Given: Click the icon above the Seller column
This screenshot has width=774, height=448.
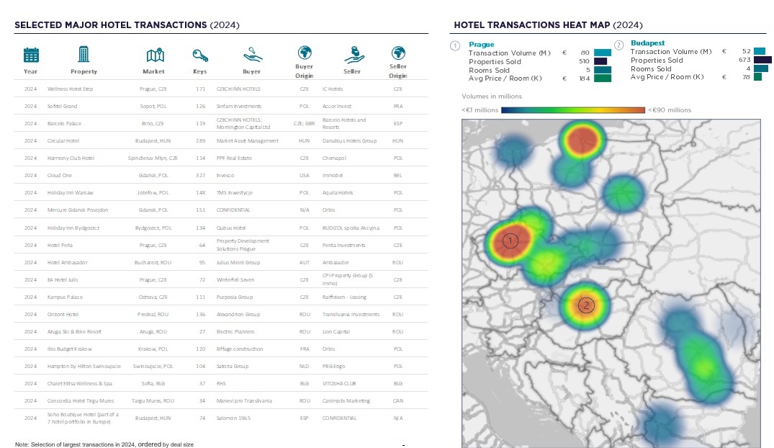Looking at the screenshot, I should pyautogui.click(x=351, y=54).
